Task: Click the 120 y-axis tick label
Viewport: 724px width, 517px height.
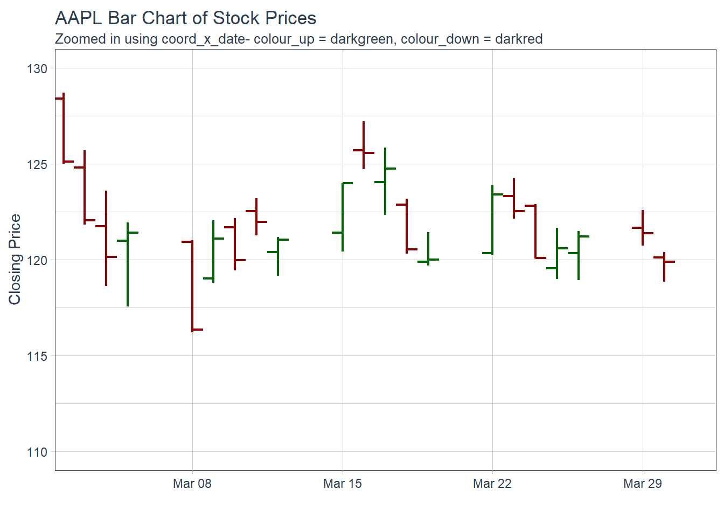Action: [x=37, y=261]
